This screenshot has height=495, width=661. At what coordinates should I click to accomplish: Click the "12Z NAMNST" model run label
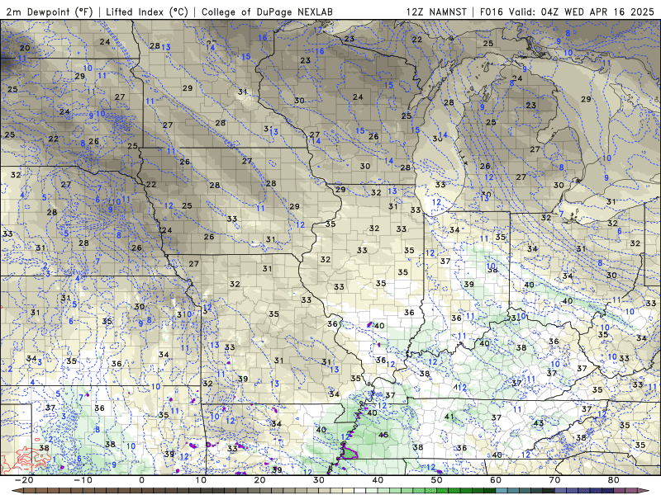pyautogui.click(x=436, y=12)
